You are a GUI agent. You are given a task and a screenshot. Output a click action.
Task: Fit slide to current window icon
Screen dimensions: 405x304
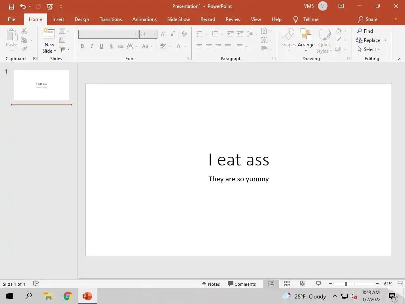coord(400,284)
